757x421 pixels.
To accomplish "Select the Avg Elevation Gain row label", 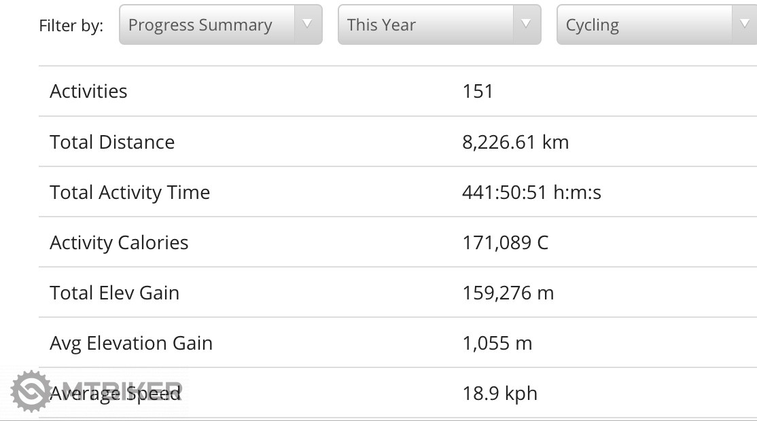I will 131,343.
